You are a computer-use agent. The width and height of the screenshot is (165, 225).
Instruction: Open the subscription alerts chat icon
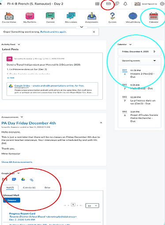pyautogui.click(x=117, y=4)
